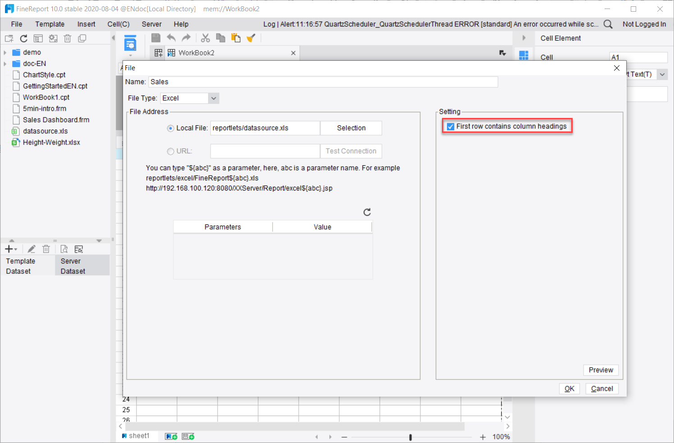Click the Redo arrow icon

click(x=186, y=38)
